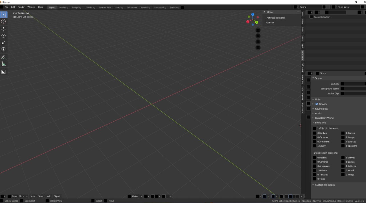Open the FLIP Fluids sidebar tab

pos(303,108)
